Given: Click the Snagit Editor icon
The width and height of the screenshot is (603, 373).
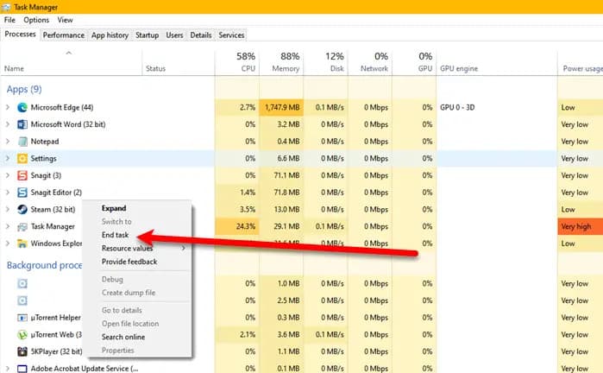Looking at the screenshot, I should coord(22,192).
